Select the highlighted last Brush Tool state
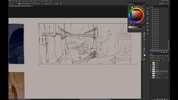178x100 pixels. (x=159, y=50)
